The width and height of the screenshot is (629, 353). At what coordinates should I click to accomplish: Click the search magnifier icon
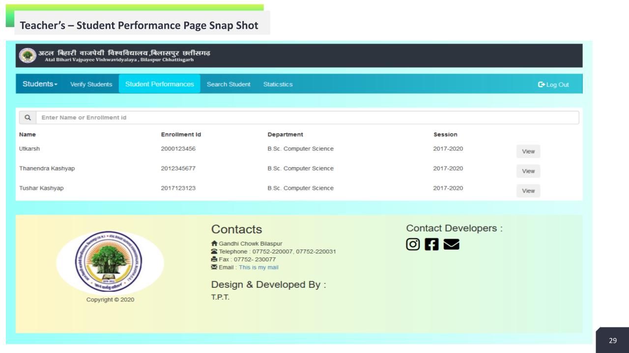(x=28, y=117)
